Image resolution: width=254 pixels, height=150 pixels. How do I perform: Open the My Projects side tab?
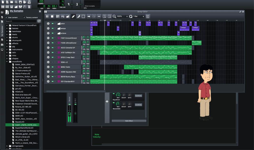[x=2, y=17]
